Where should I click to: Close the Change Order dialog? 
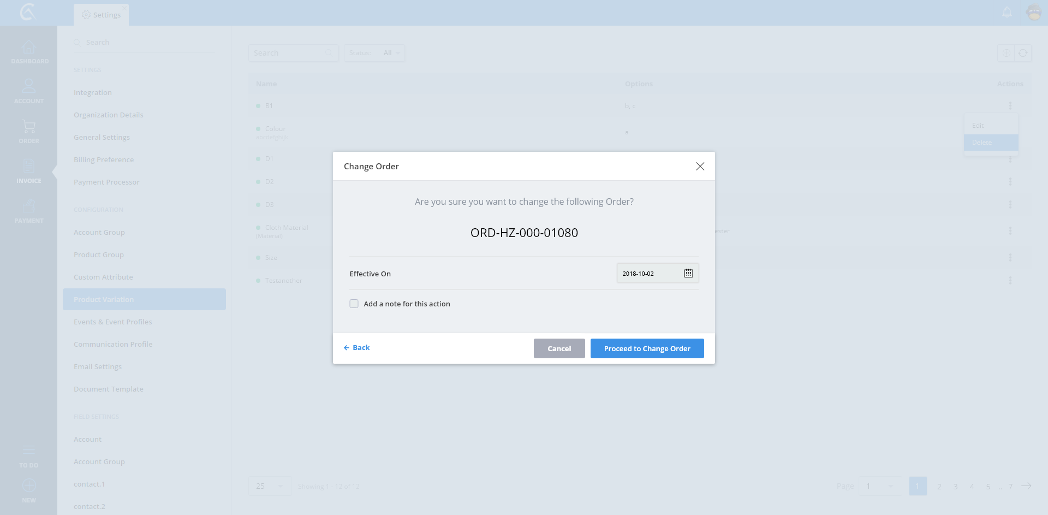(x=700, y=166)
